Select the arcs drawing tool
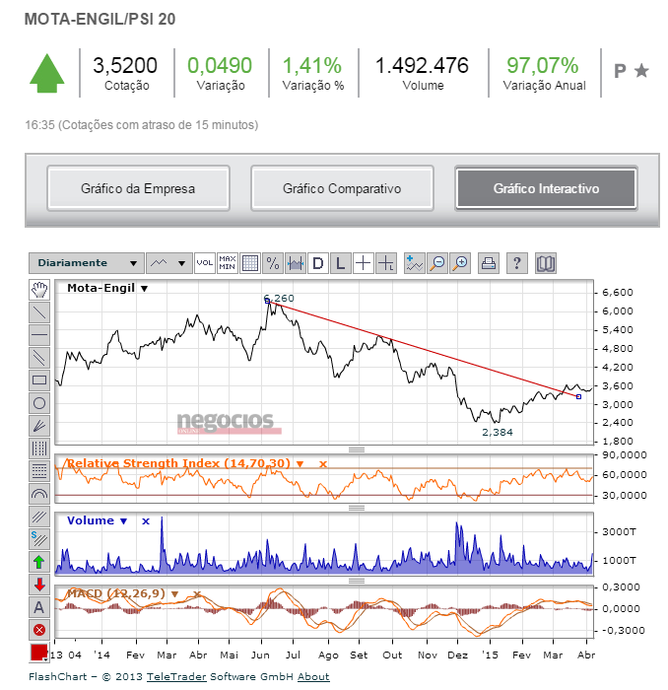 pos(39,494)
